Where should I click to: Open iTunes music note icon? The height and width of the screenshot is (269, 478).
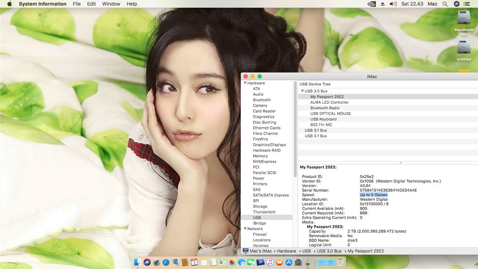tap(270, 262)
